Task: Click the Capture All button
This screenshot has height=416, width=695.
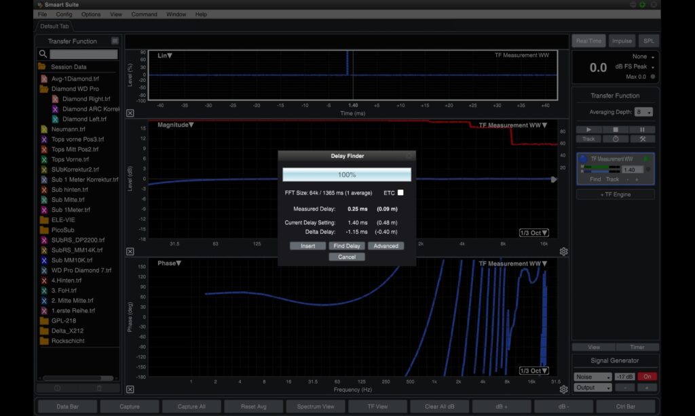Action: click(x=191, y=407)
